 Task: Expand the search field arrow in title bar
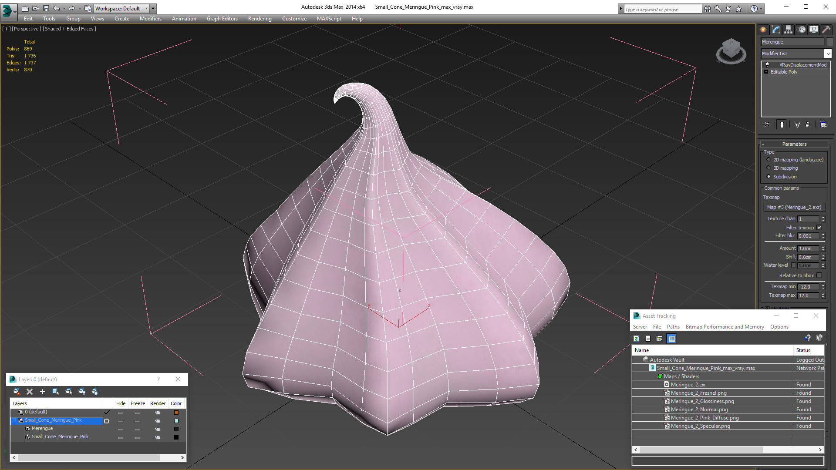620,9
